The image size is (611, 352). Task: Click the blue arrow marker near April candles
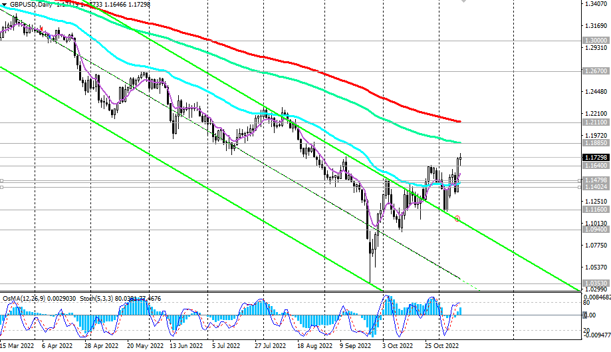coord(49,37)
